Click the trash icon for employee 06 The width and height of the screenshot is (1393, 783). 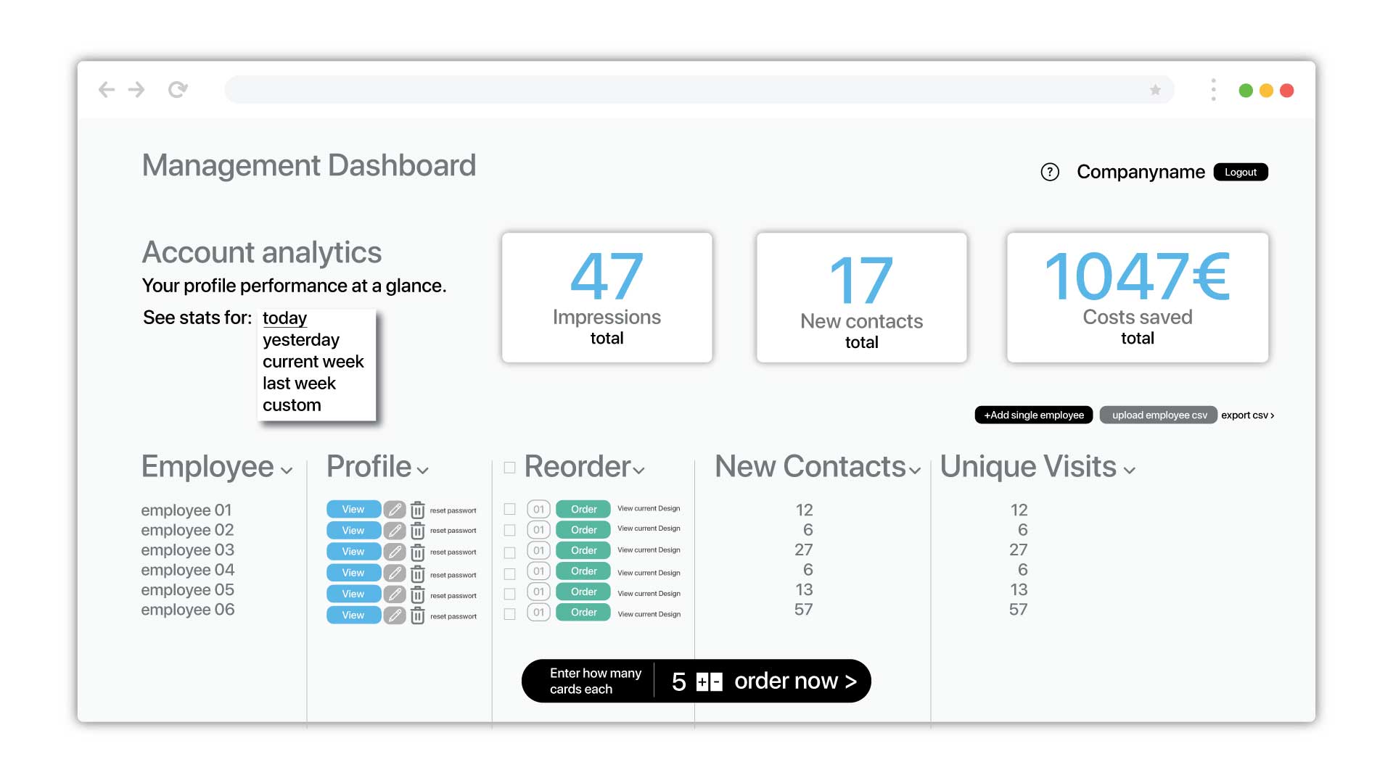click(x=418, y=616)
